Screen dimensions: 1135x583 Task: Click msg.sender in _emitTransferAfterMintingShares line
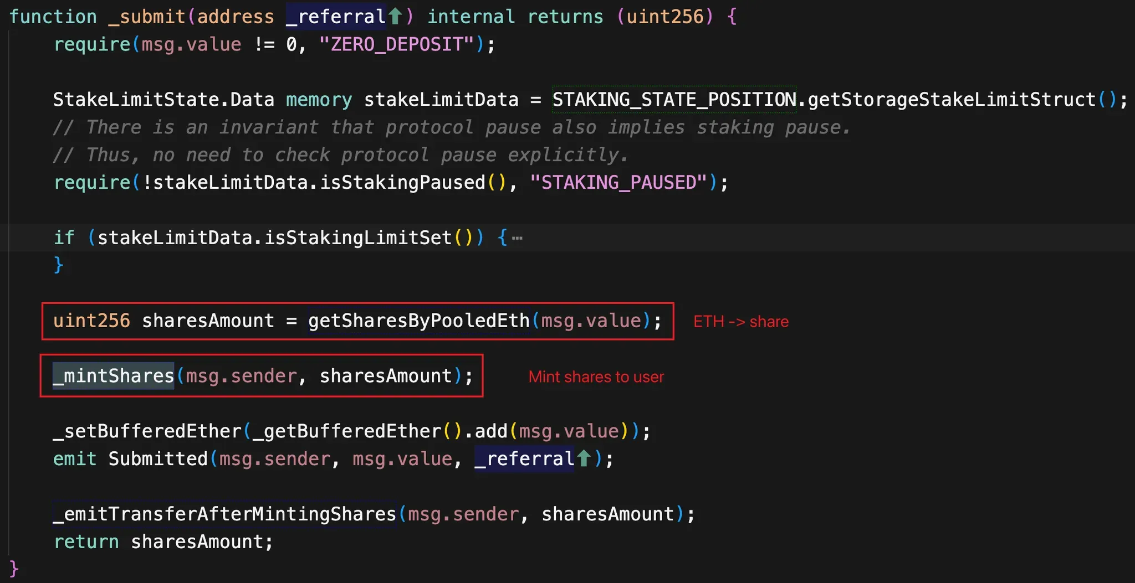pyautogui.click(x=464, y=514)
